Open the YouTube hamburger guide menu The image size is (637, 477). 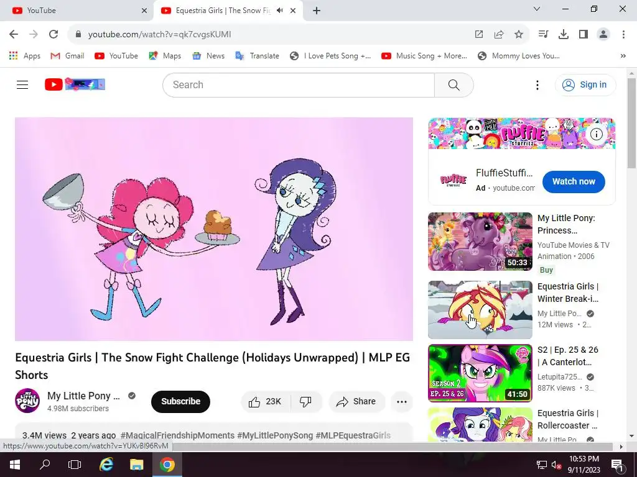pyautogui.click(x=22, y=84)
